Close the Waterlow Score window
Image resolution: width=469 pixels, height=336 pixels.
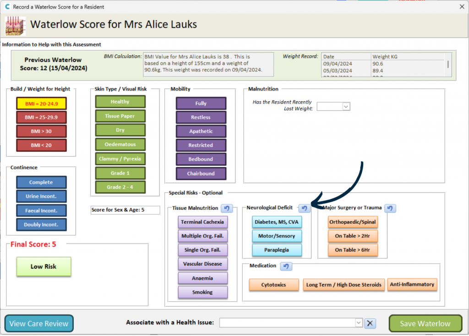(462, 6)
